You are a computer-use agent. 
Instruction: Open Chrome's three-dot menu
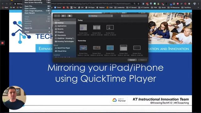point(198,4)
